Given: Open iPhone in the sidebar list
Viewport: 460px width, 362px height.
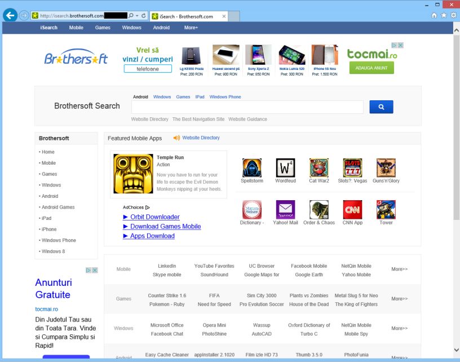Looking at the screenshot, I should pos(49,229).
